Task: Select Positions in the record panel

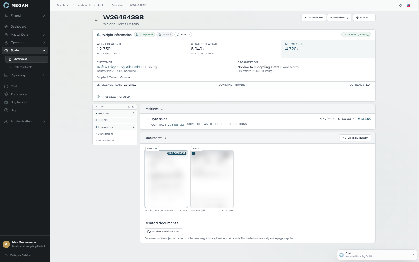Action: 115,114
